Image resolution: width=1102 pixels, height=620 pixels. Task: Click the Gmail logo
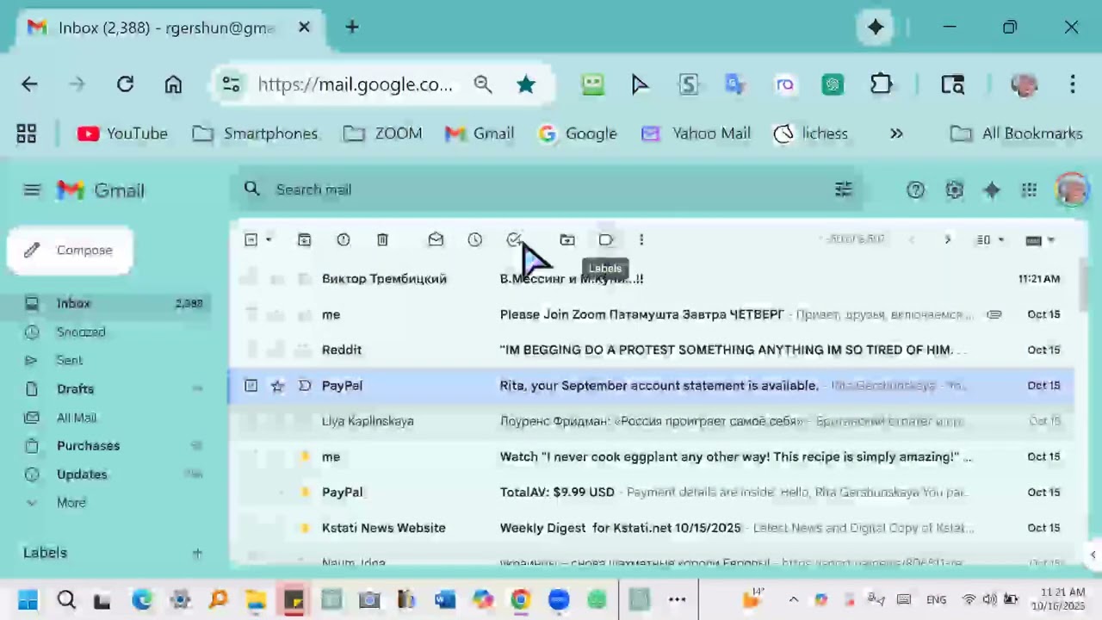click(x=101, y=190)
